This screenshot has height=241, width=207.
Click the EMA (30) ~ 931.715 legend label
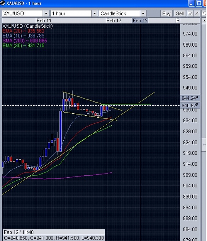point(24,46)
